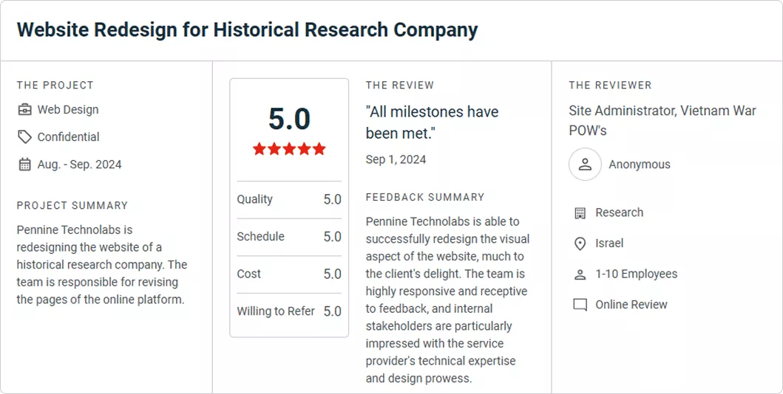This screenshot has height=394, width=783.
Task: Click the Sep 1, 2024 review date
Action: [396, 159]
